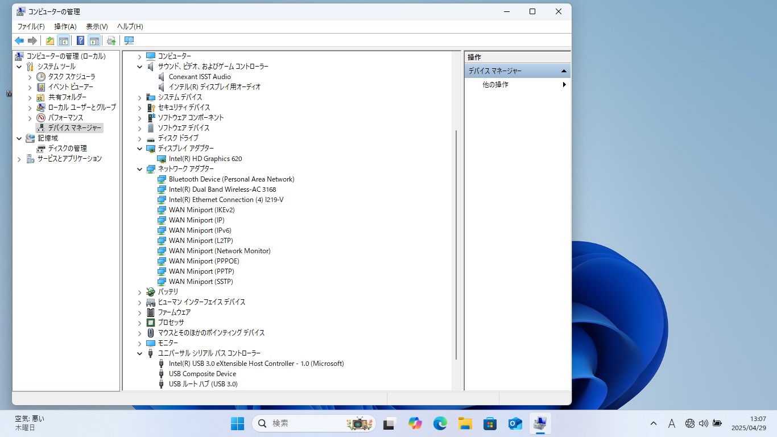Select the WAN Miniport (IP) entry

197,220
